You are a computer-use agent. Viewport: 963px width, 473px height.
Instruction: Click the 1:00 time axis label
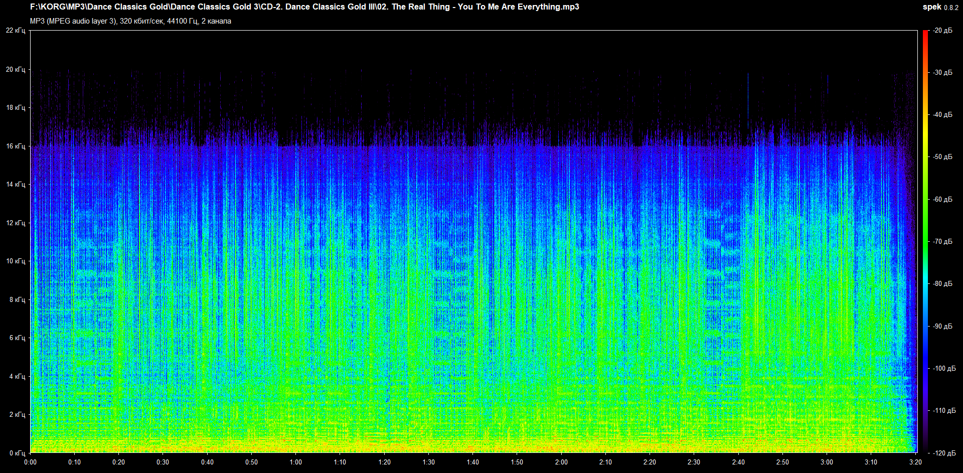(296, 462)
